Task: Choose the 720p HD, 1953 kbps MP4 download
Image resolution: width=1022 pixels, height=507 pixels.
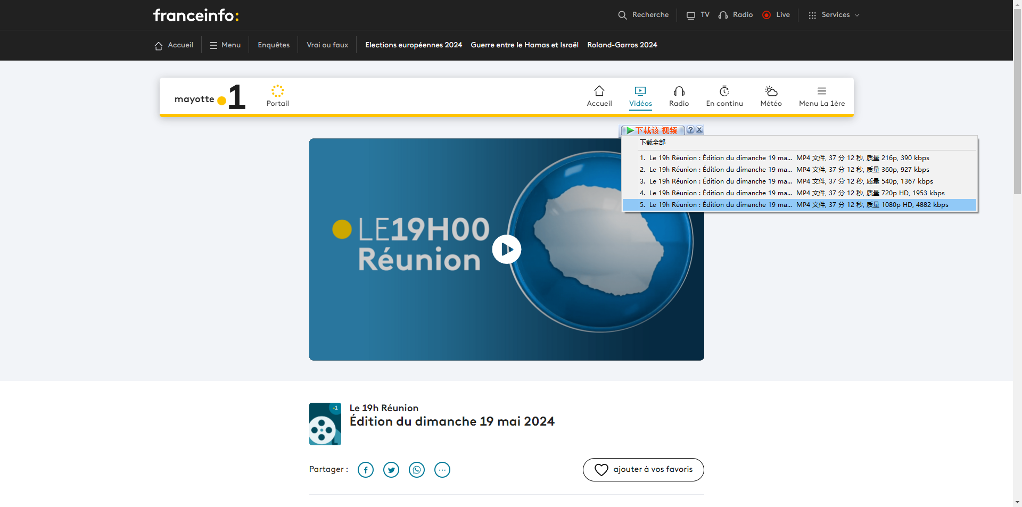Action: 800,193
